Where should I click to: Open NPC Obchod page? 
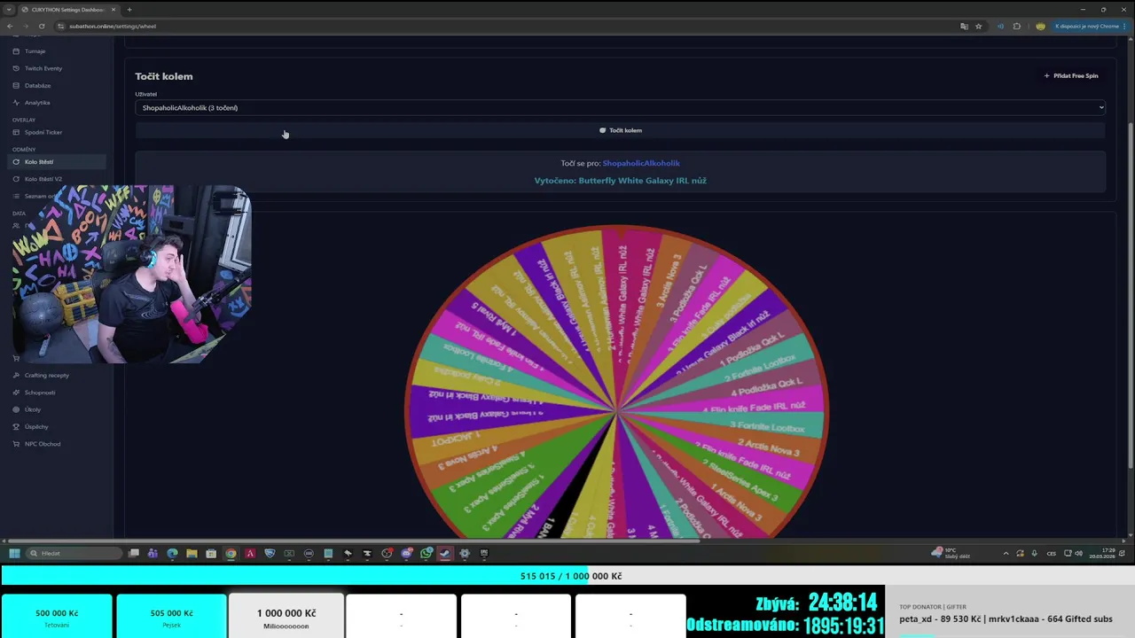pyautogui.click(x=43, y=444)
